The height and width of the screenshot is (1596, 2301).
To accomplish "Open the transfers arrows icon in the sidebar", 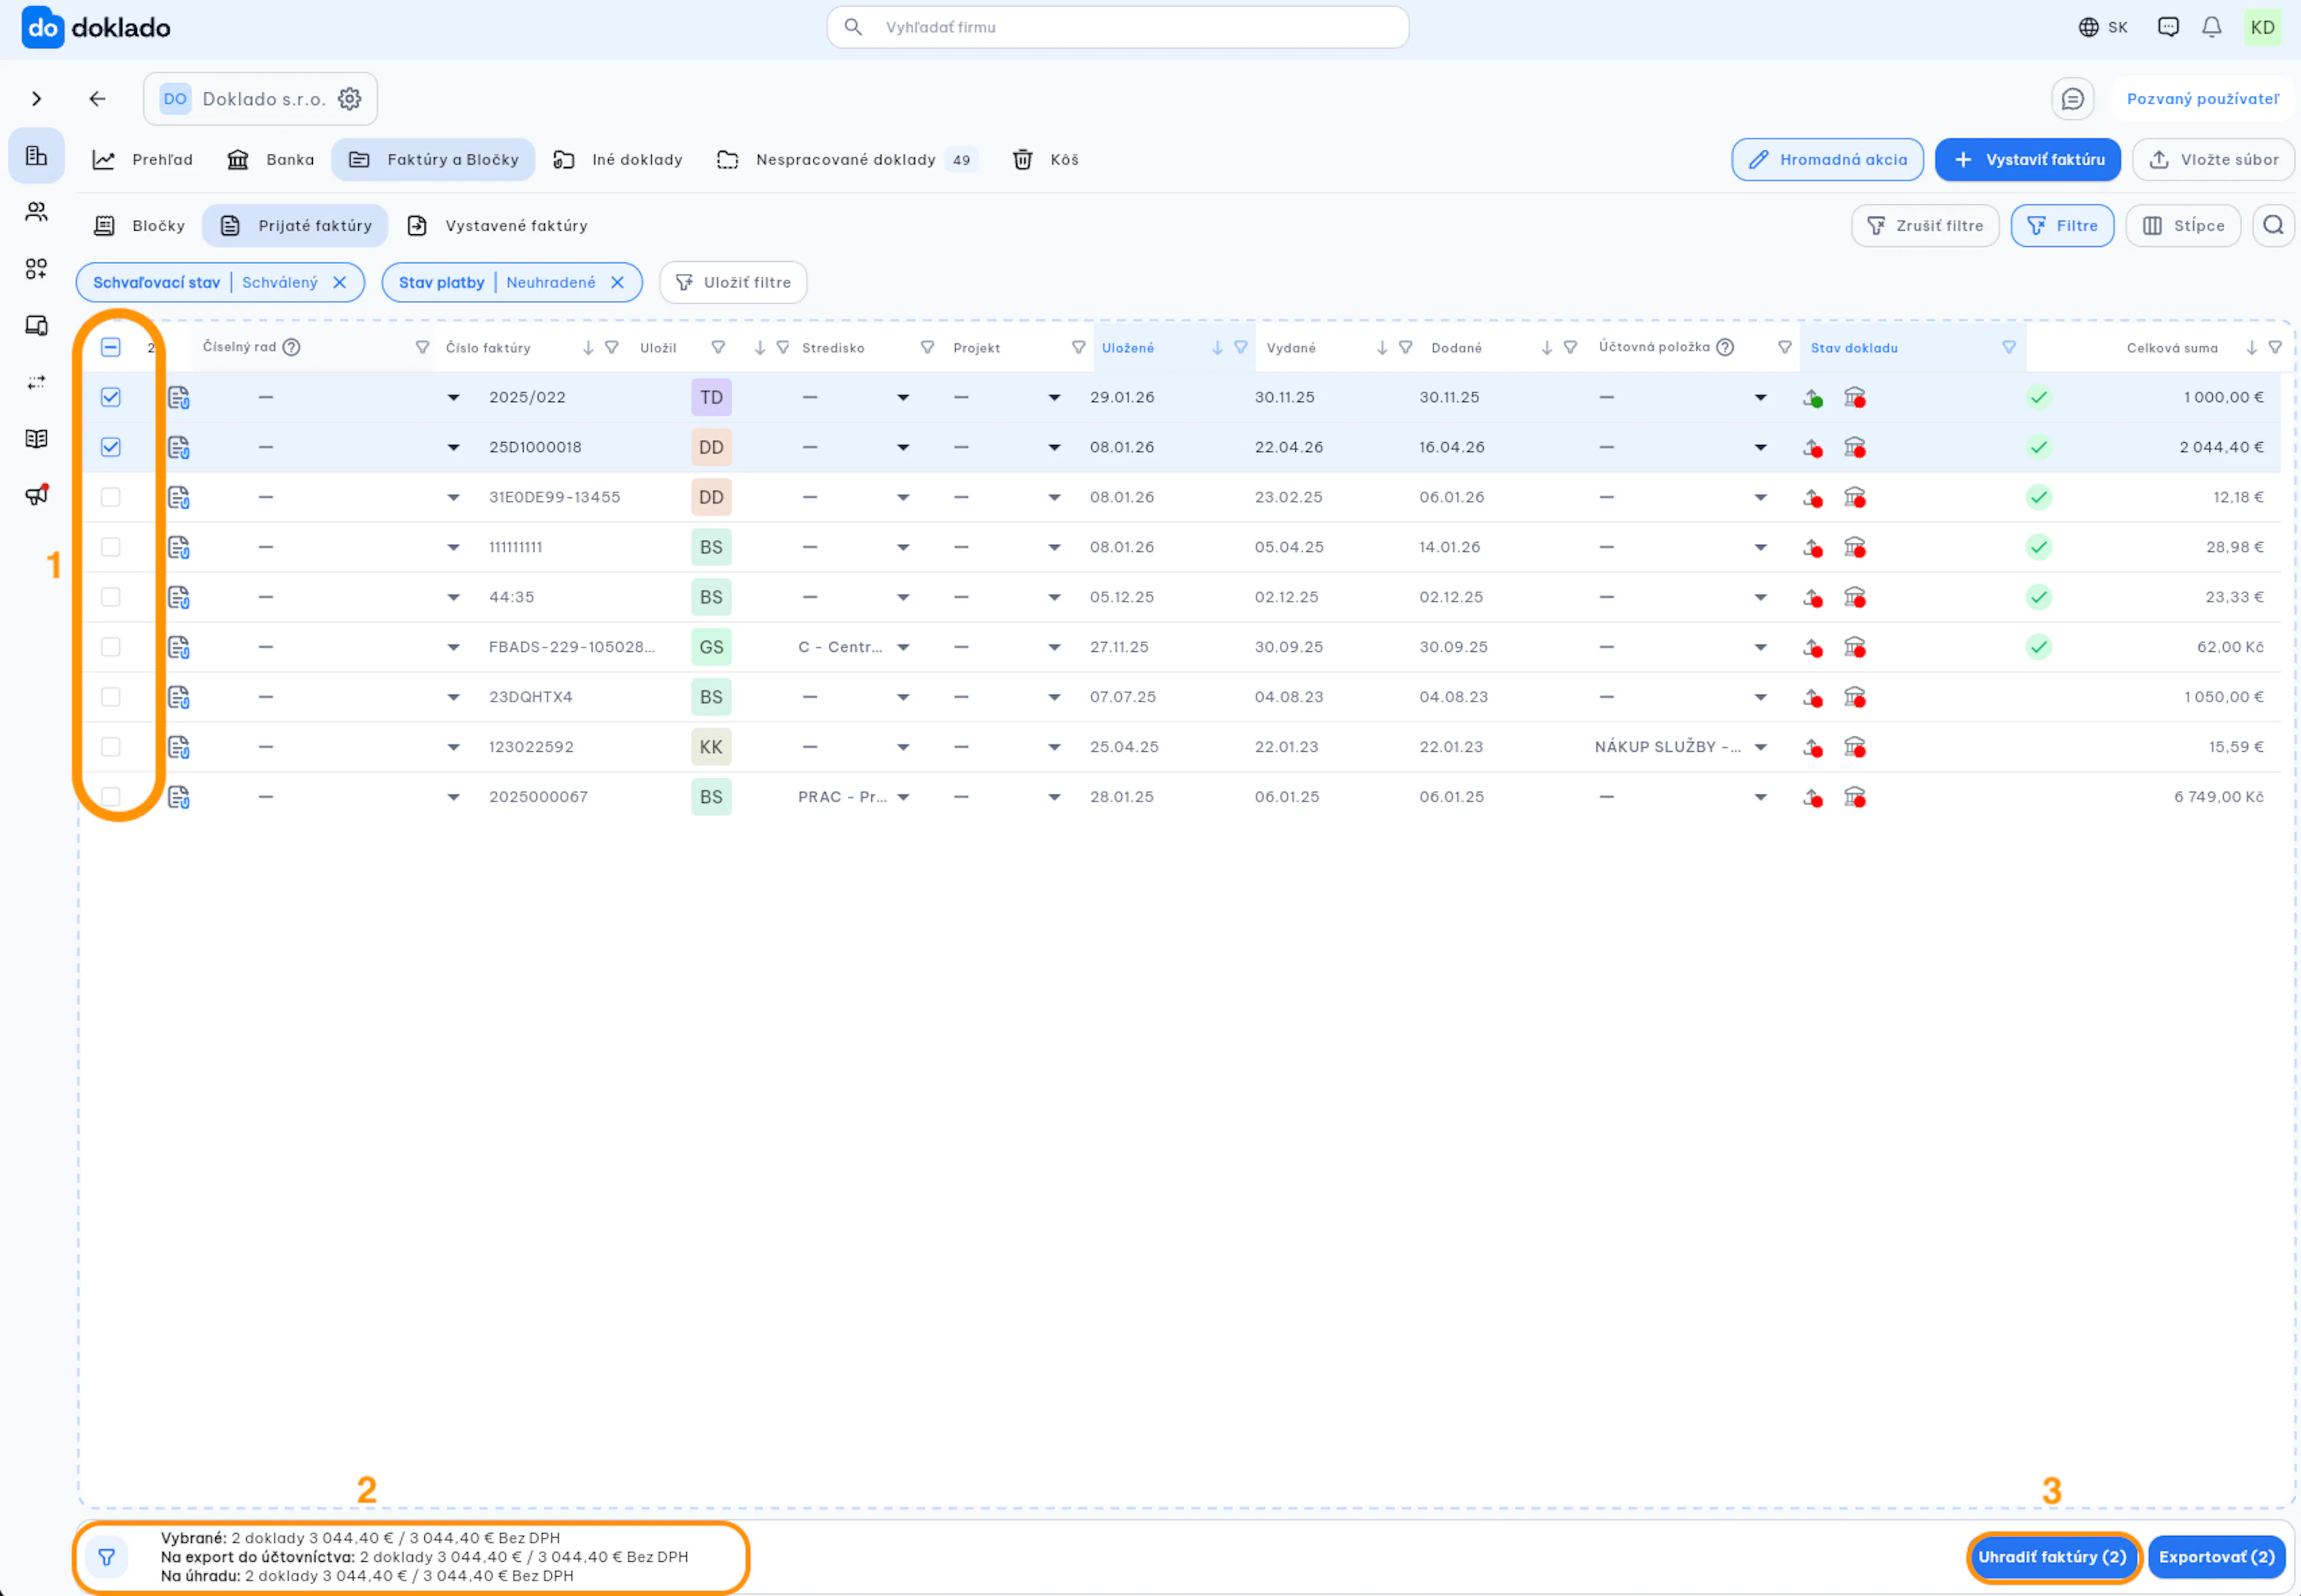I will pos(36,382).
